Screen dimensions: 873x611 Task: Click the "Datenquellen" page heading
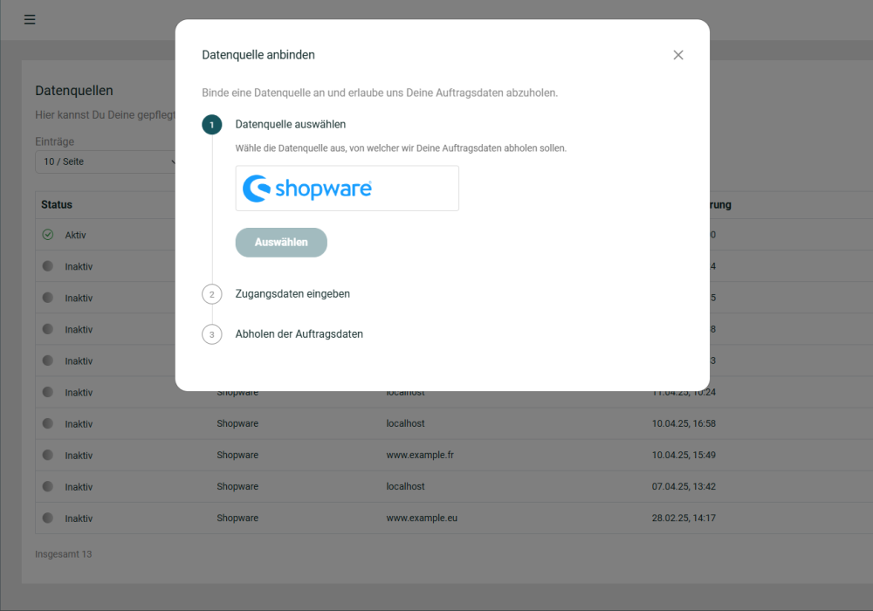coord(74,91)
